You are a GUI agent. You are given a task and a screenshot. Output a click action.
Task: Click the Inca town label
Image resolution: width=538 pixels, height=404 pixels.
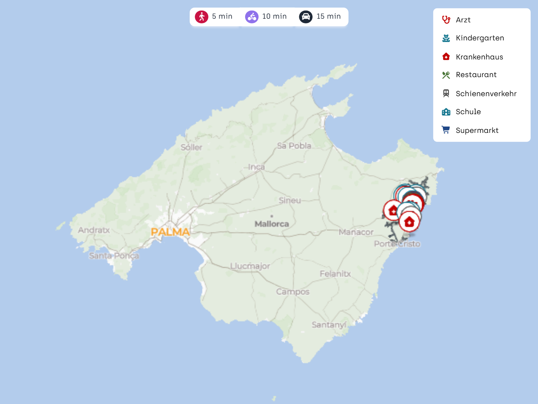256,167
